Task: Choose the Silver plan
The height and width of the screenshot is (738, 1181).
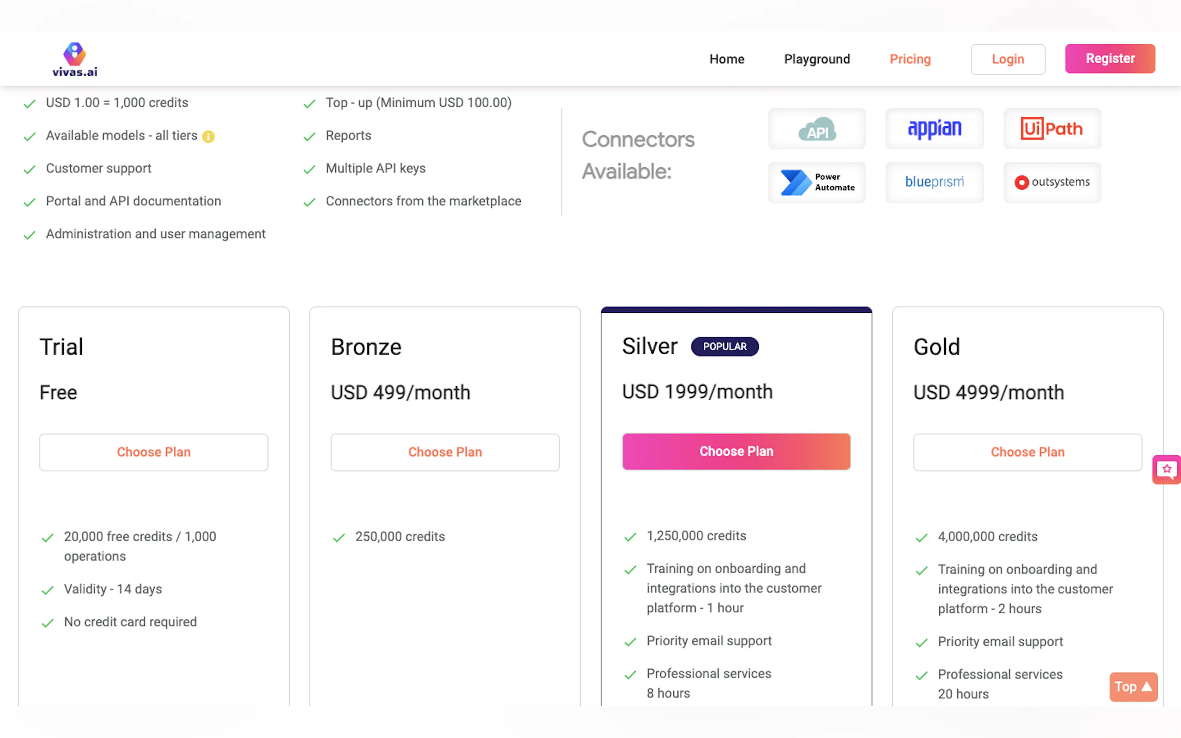Action: click(x=736, y=451)
